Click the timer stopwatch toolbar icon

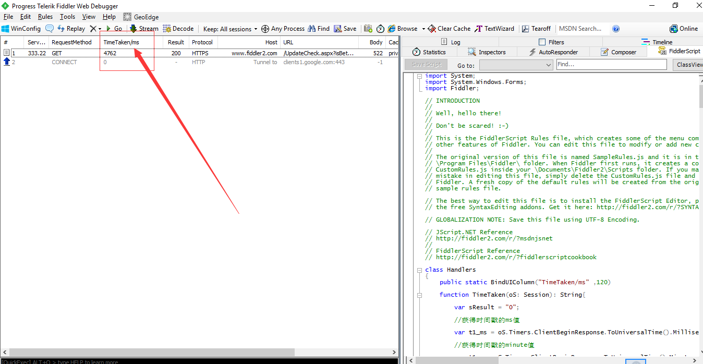pos(380,29)
